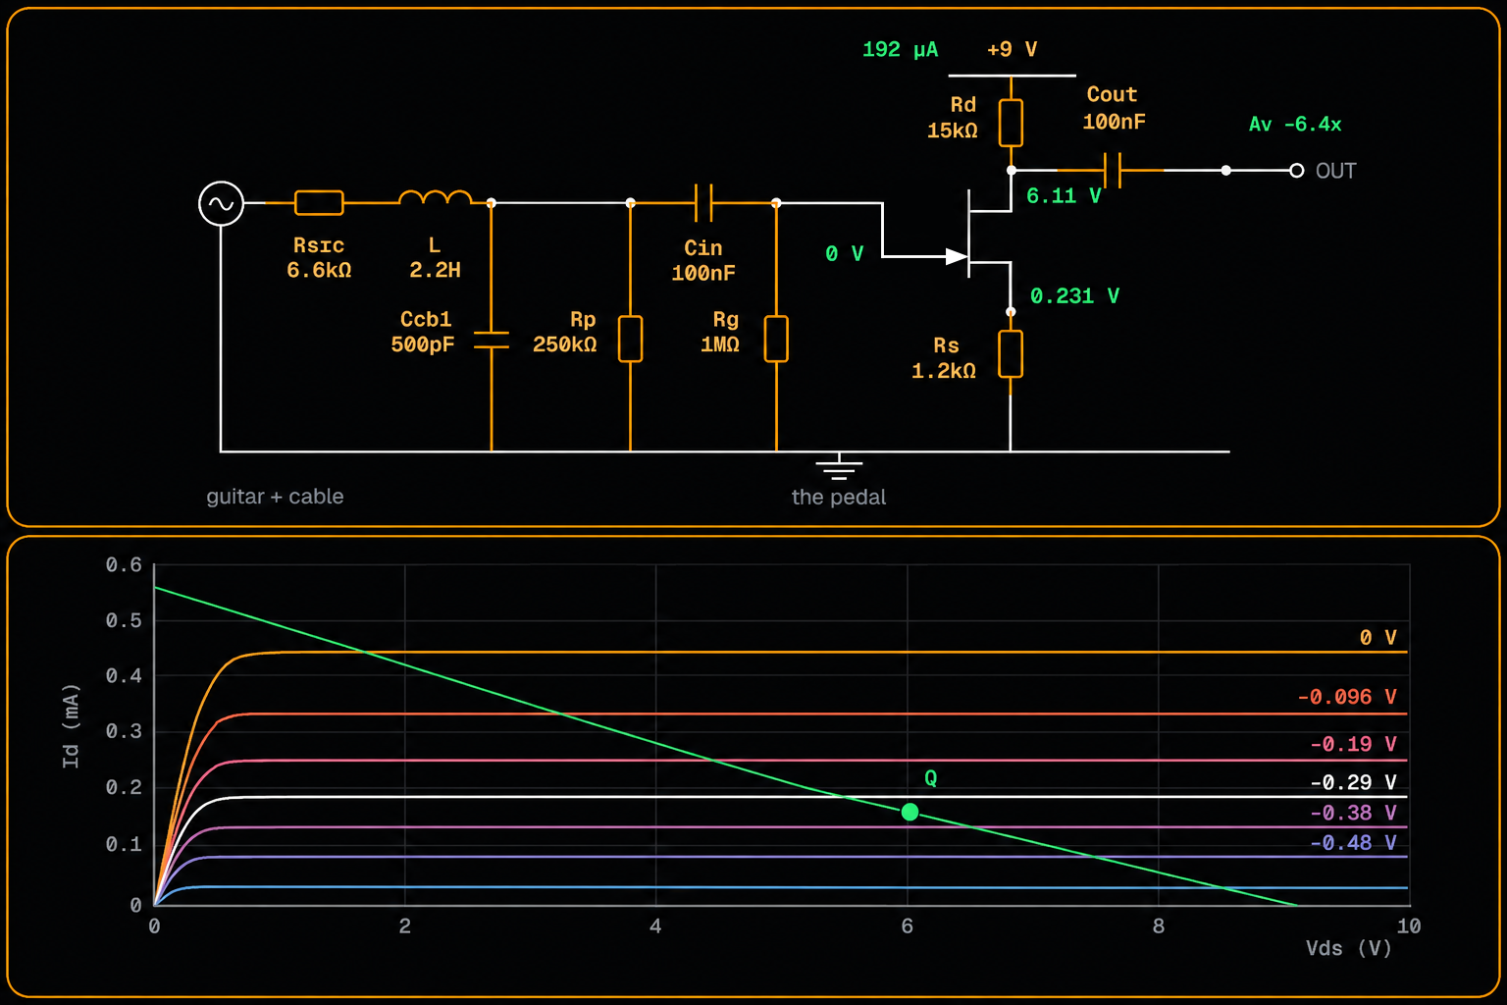Click the Id (mA) axis title

[71, 726]
